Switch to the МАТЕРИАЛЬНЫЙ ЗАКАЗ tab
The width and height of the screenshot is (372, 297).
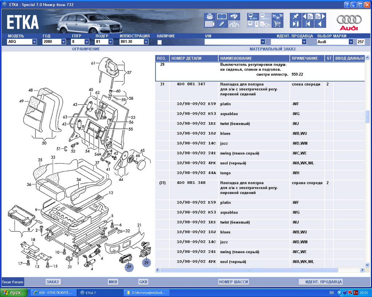(272, 49)
